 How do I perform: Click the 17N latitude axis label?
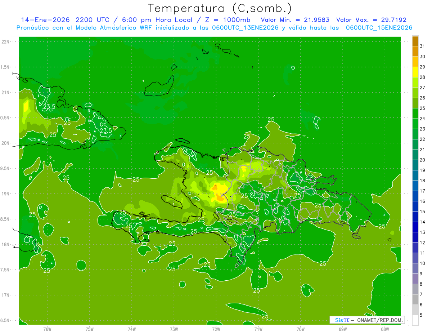tap(6, 295)
